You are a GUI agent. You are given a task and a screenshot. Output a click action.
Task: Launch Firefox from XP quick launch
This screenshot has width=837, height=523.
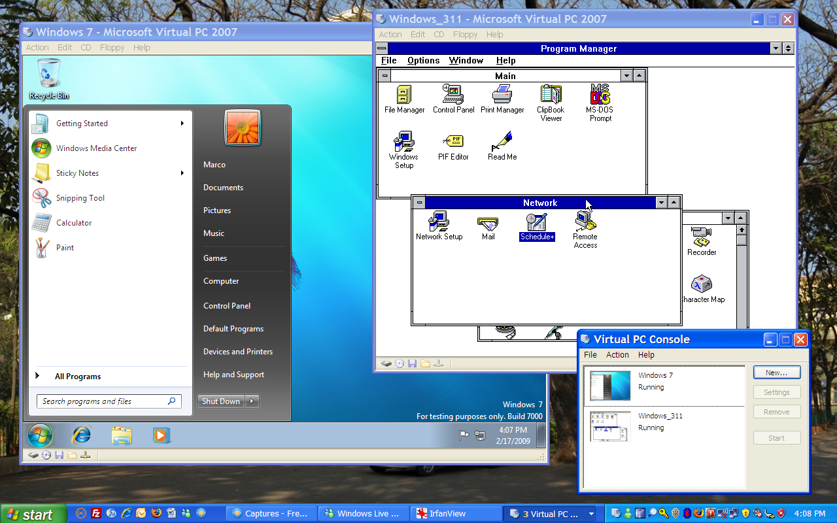(156, 513)
